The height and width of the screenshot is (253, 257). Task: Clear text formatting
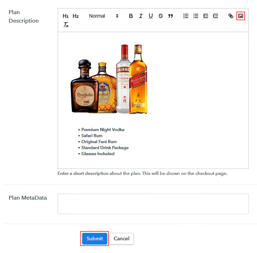click(66, 25)
